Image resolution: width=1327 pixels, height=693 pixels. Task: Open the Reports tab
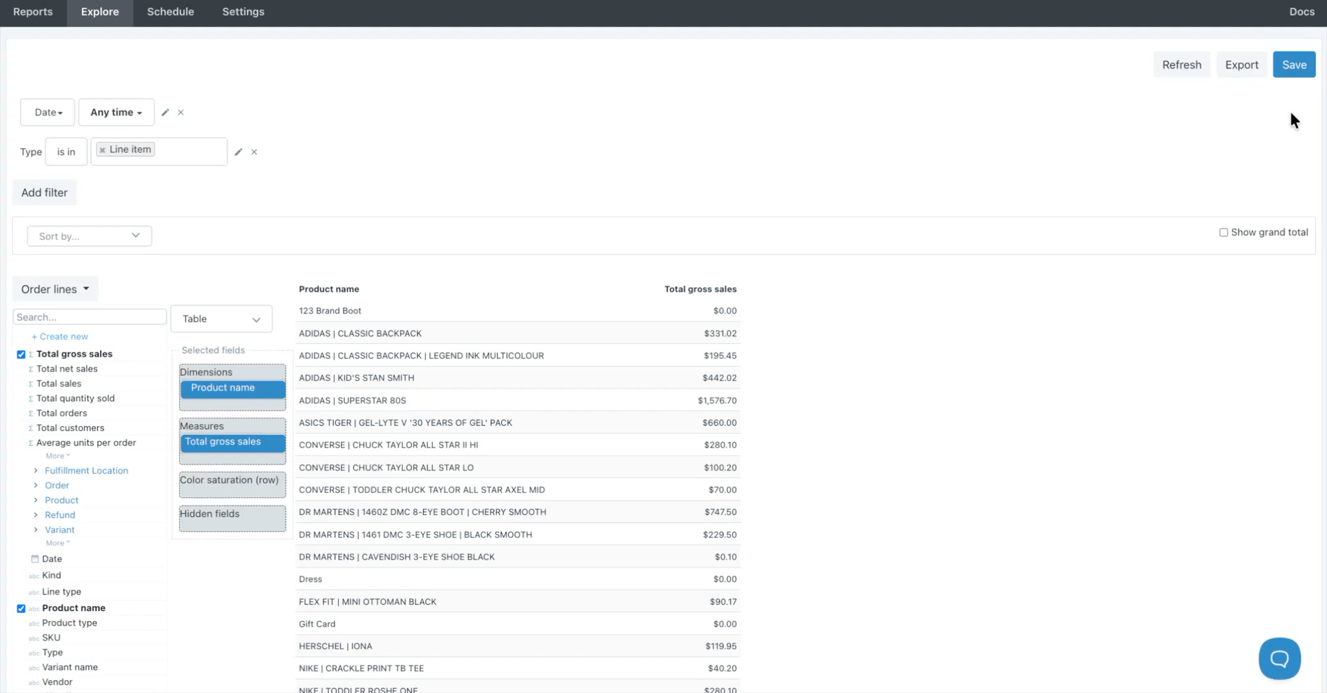point(33,12)
